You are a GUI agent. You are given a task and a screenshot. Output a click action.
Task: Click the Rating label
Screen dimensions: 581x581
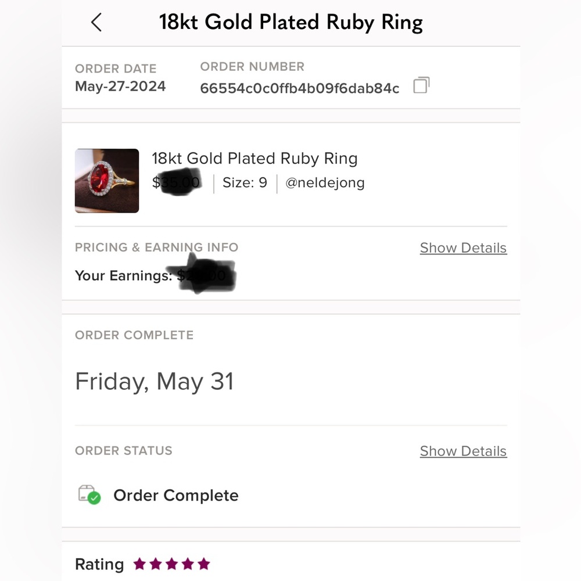pyautogui.click(x=99, y=564)
